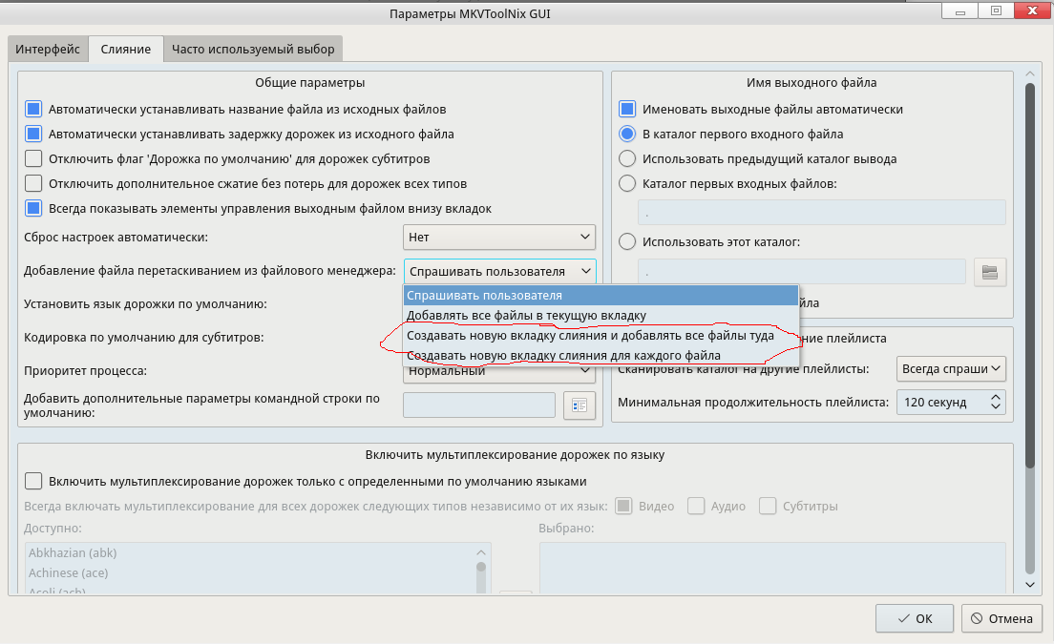Adjust the 120 секунд playlist duration stepper

point(996,403)
